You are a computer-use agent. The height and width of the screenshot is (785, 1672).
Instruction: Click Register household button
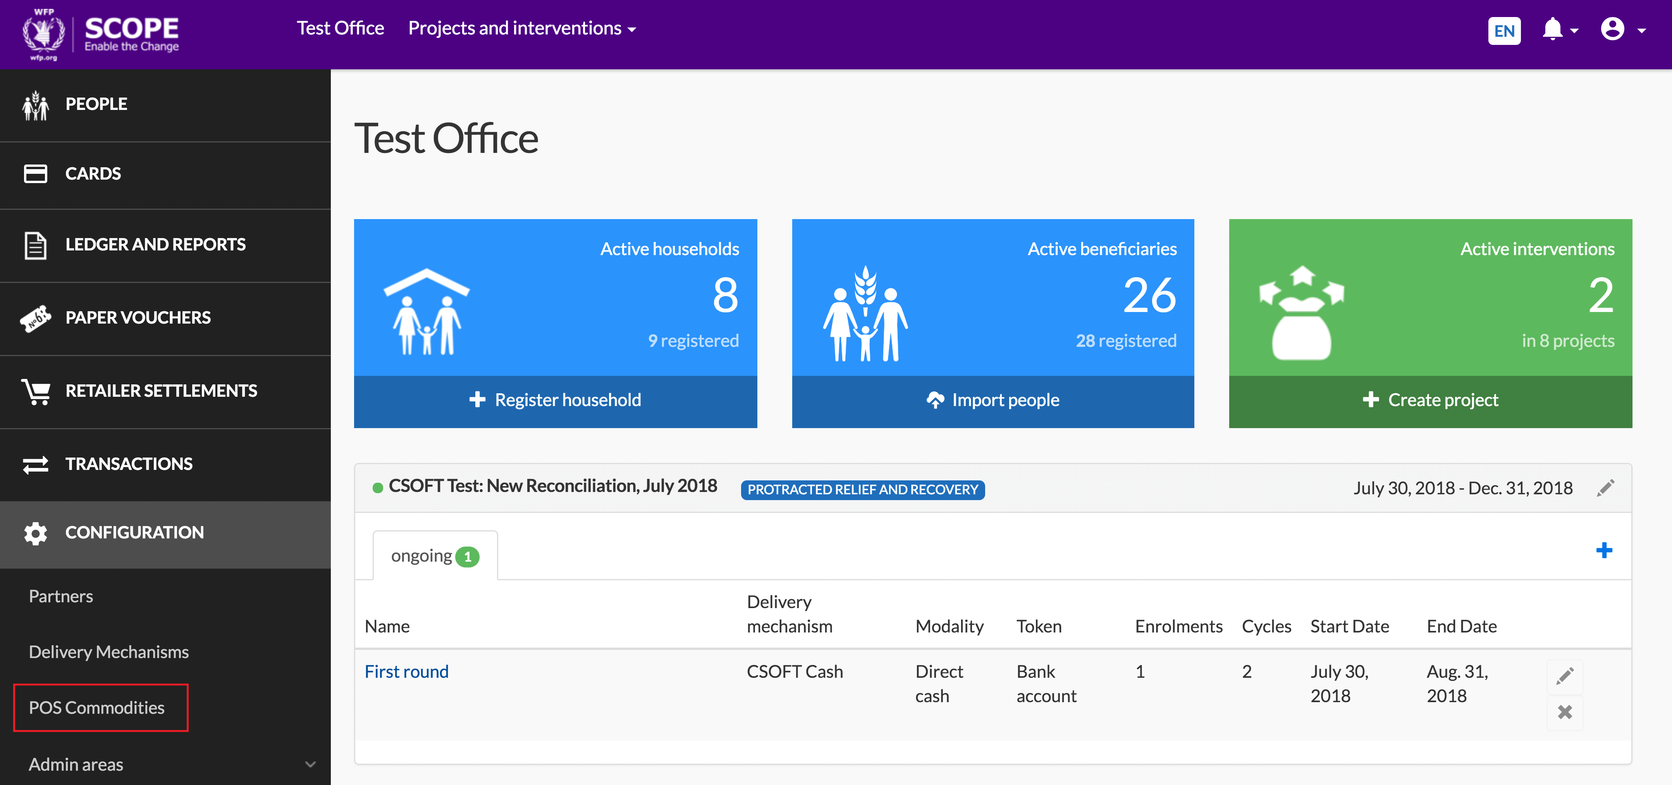tap(555, 399)
